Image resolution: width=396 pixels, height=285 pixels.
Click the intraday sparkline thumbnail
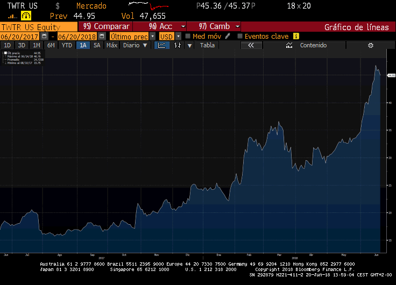click(x=148, y=5)
